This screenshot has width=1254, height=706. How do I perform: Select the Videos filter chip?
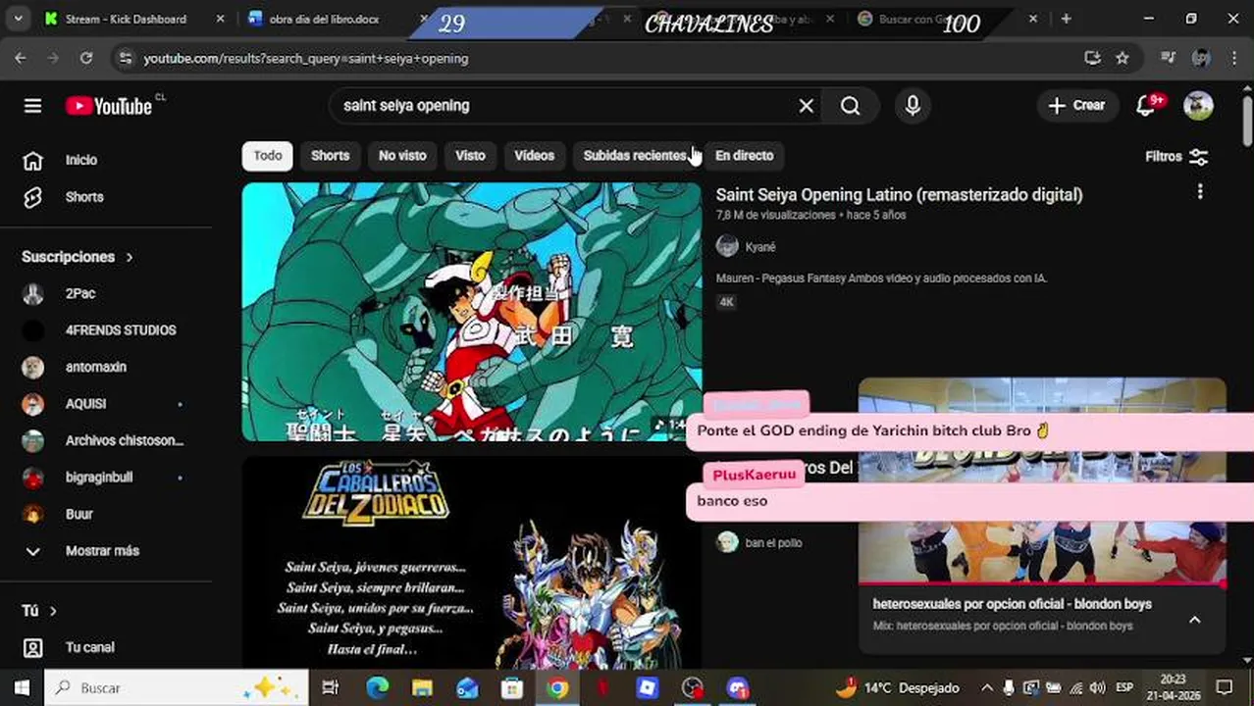534,156
